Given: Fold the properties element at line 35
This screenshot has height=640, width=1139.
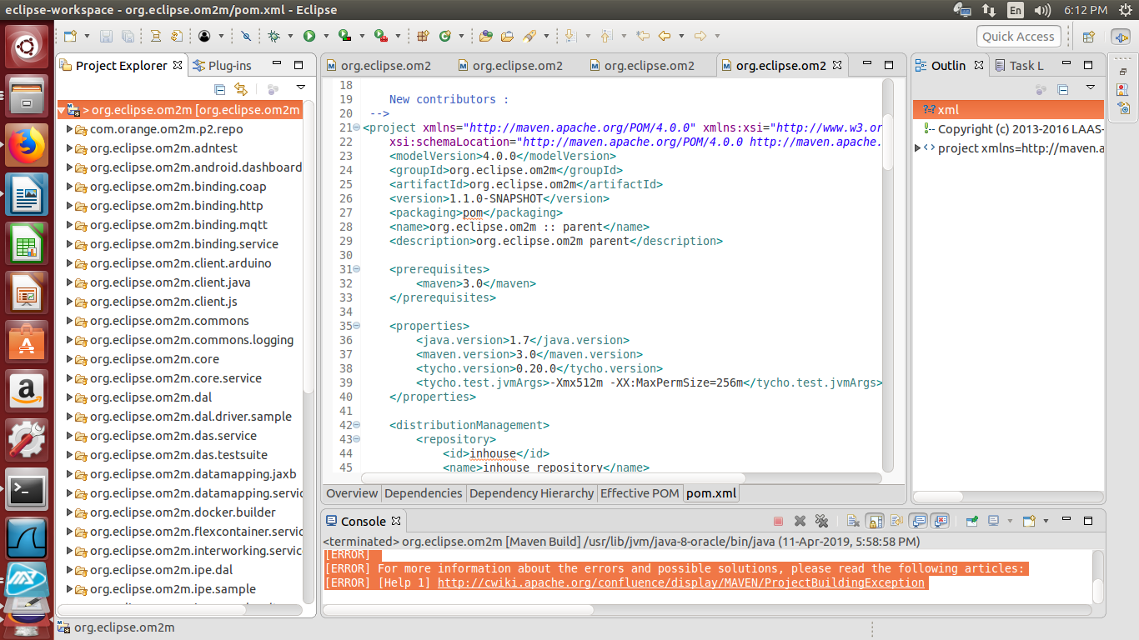Looking at the screenshot, I should [x=356, y=326].
